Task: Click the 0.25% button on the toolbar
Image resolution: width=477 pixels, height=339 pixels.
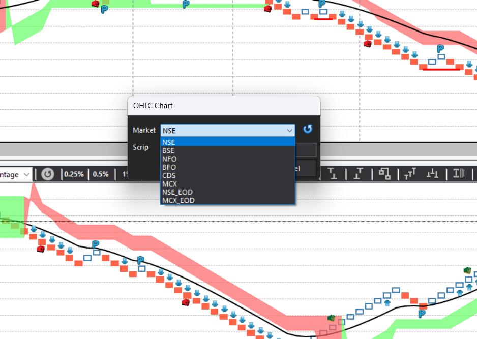Action: pos(74,174)
